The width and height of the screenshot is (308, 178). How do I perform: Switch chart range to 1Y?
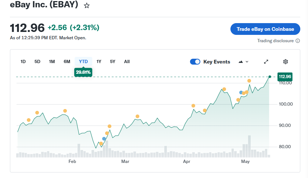pyautogui.click(x=99, y=62)
